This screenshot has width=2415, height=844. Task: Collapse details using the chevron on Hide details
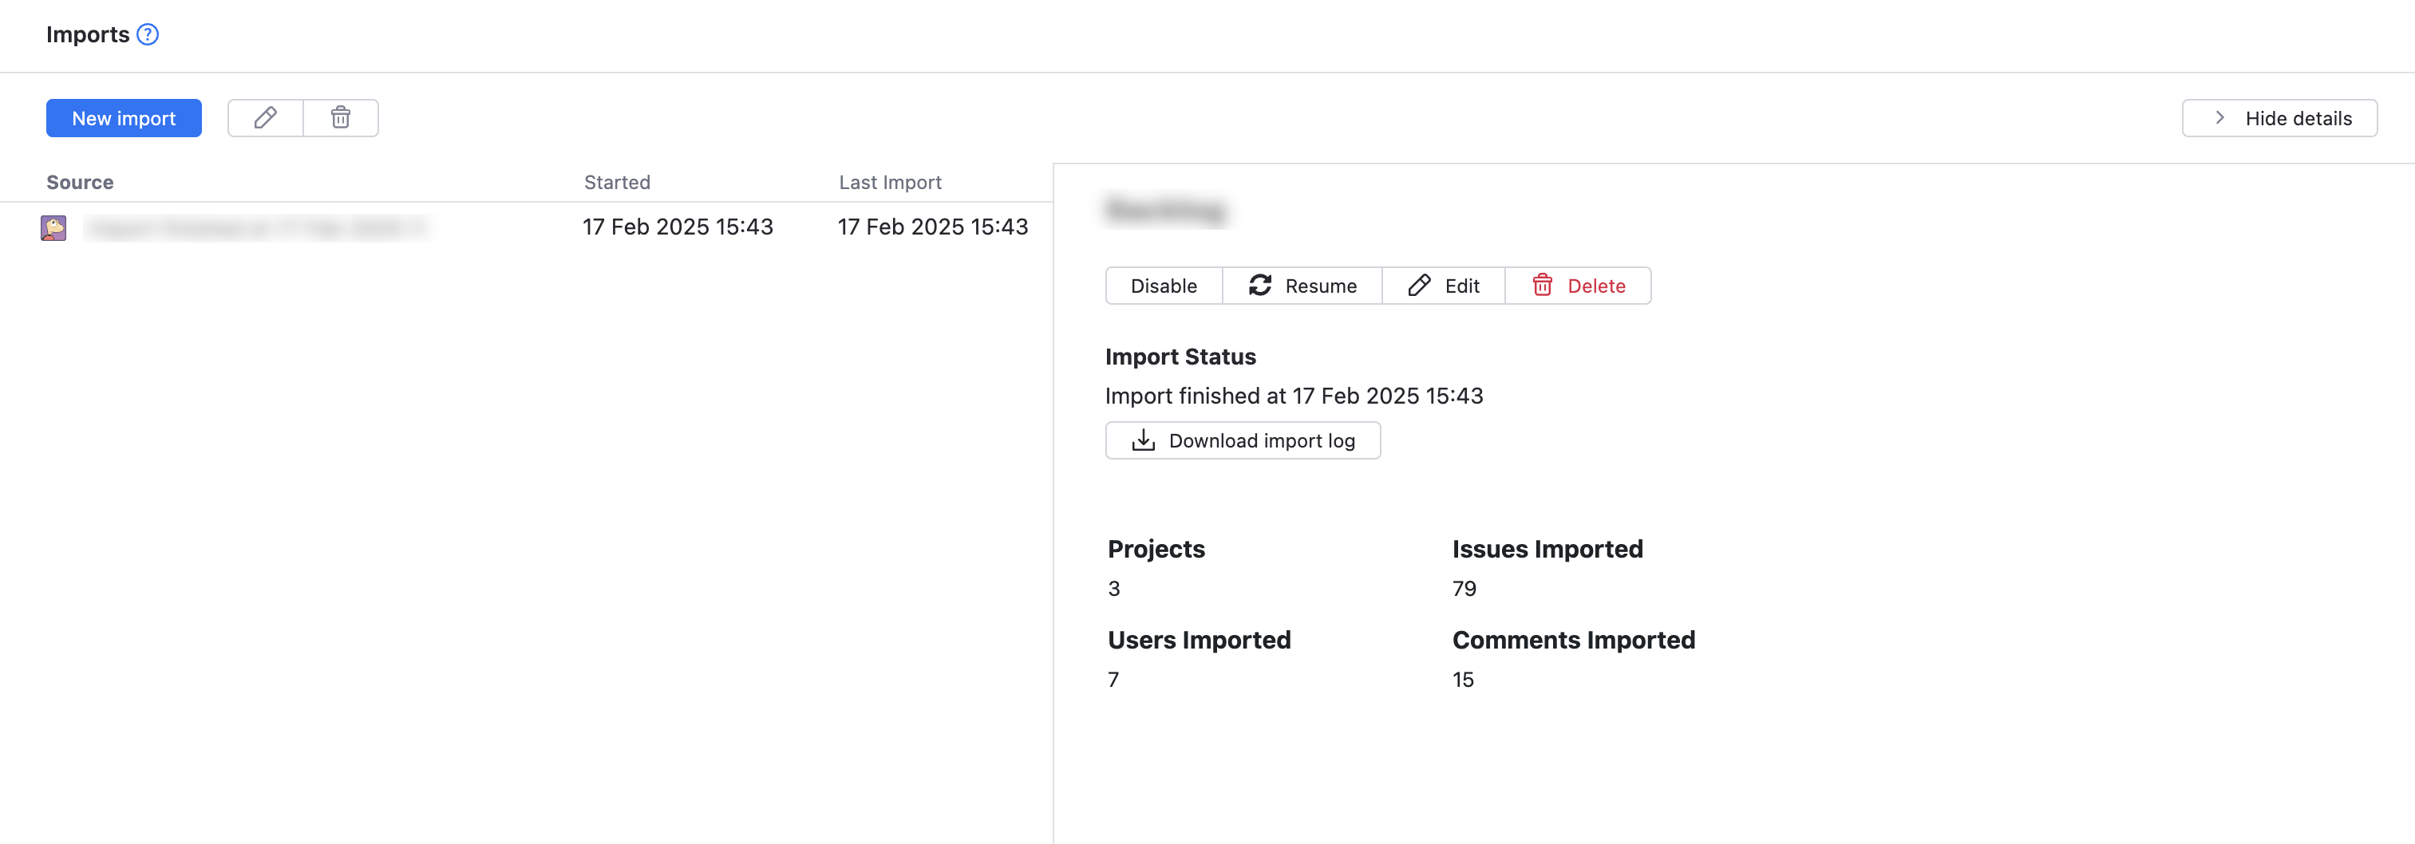(x=2220, y=118)
